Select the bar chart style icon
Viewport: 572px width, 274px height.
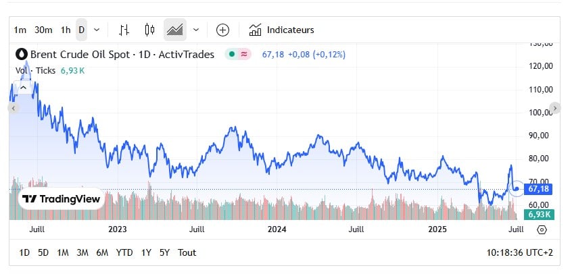tap(124, 30)
